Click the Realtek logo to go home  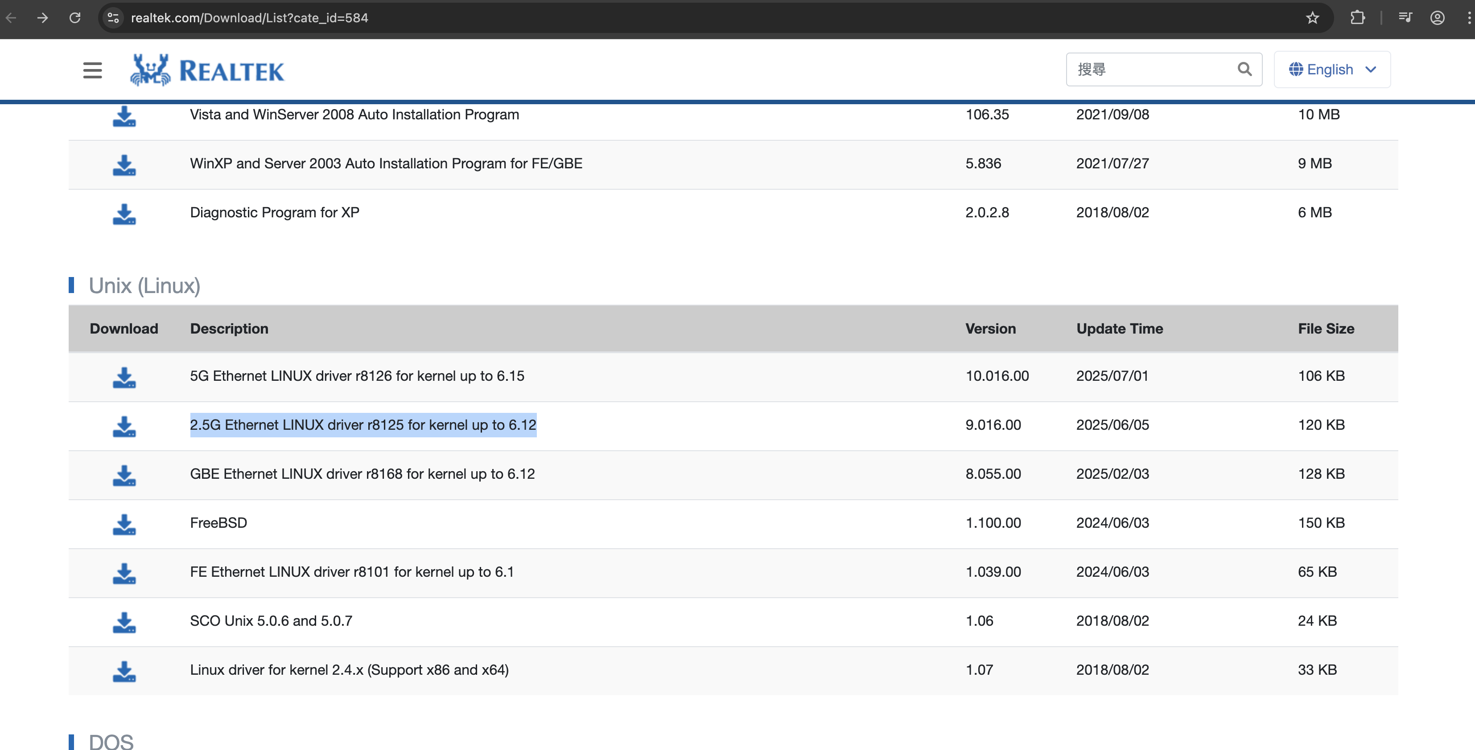[207, 70]
